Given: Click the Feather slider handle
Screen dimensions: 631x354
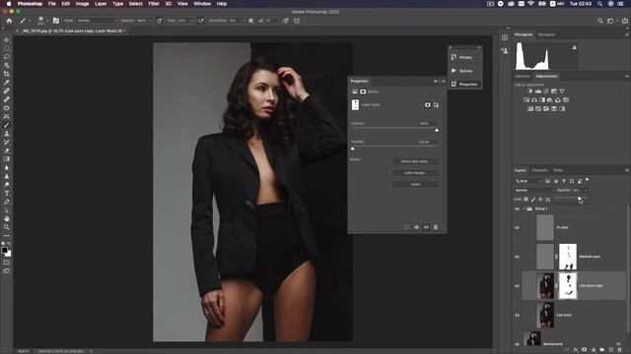Looking at the screenshot, I should tap(353, 148).
